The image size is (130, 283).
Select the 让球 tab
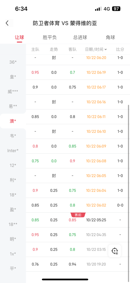pyautogui.click(x=19, y=37)
